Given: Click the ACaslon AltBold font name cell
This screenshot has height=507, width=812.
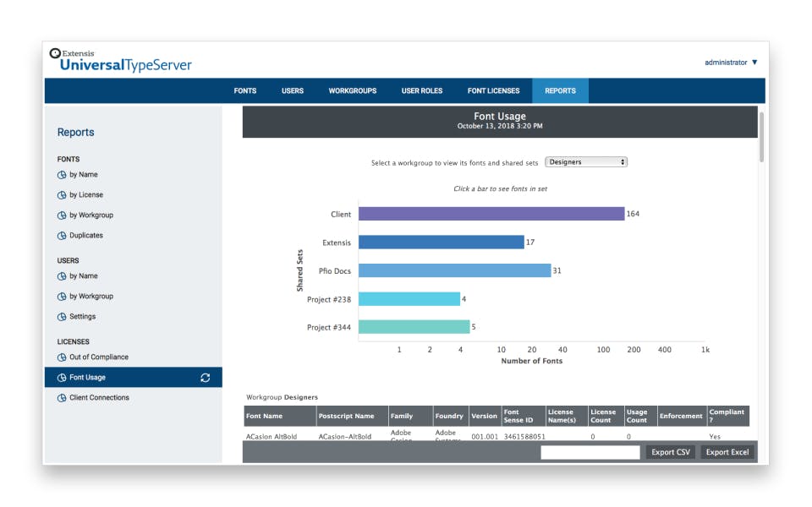Looking at the screenshot, I should (272, 437).
